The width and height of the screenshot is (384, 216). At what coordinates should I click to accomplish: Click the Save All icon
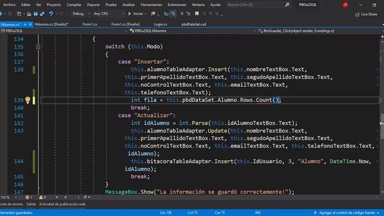tap(42, 14)
